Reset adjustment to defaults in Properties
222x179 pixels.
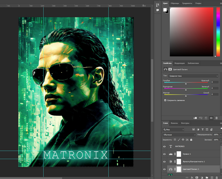click(206, 118)
